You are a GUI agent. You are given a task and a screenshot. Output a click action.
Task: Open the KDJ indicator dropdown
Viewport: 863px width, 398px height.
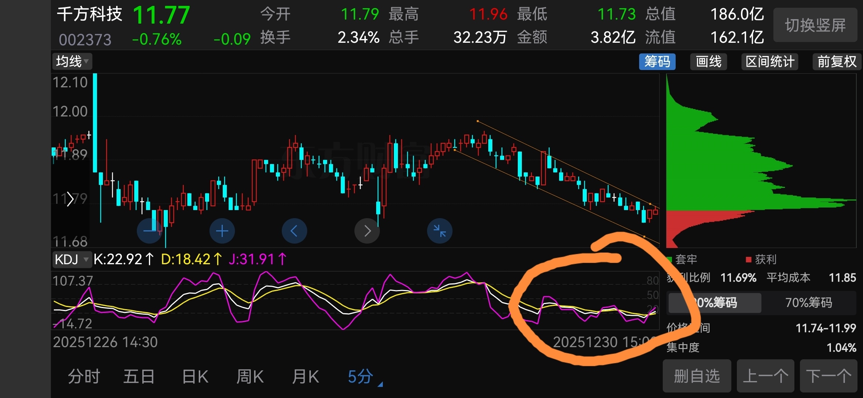coord(72,259)
